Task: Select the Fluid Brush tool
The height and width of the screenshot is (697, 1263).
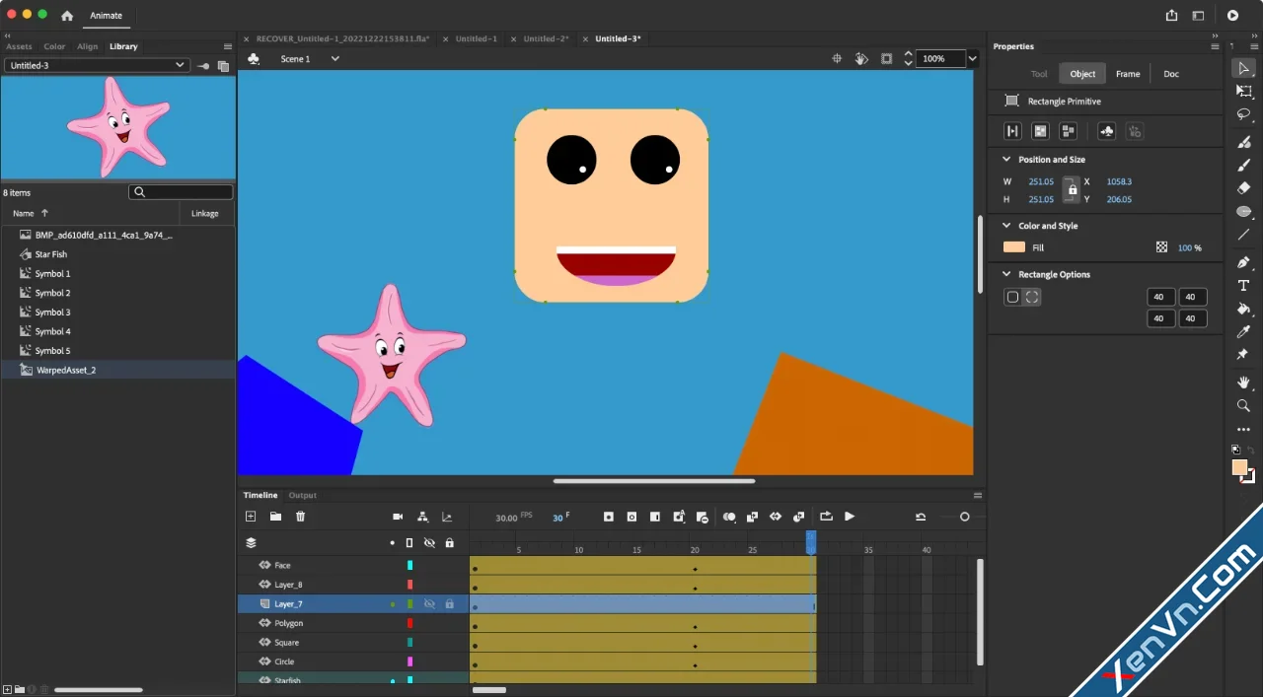Action: coord(1243,142)
